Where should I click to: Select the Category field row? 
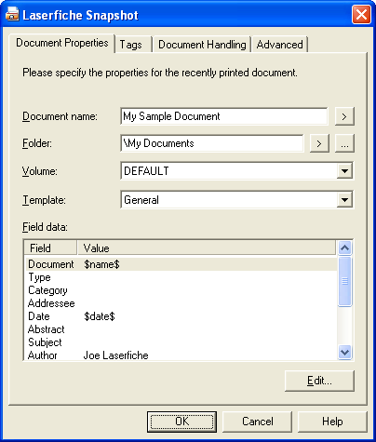coord(181,290)
